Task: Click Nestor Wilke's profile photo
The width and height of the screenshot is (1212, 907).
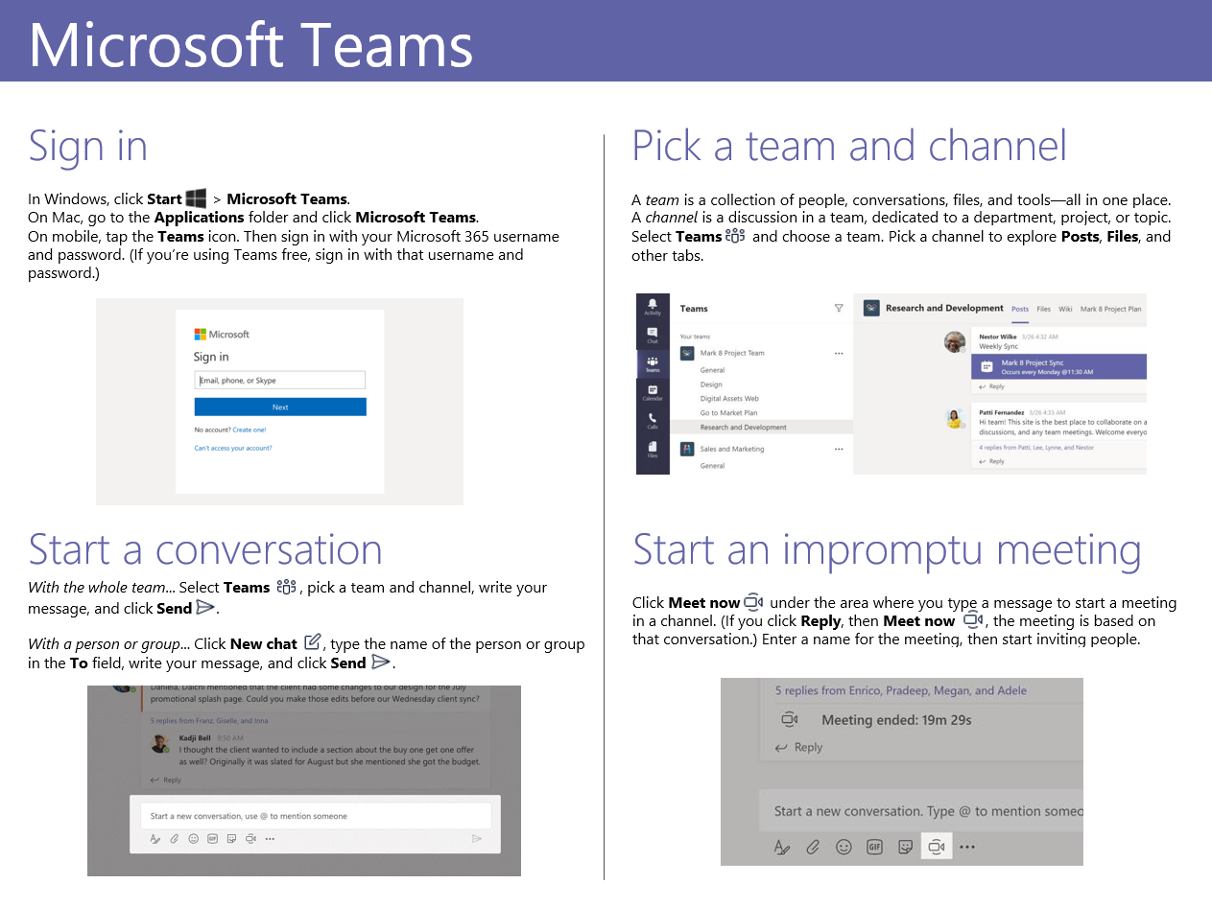Action: pyautogui.click(x=954, y=342)
